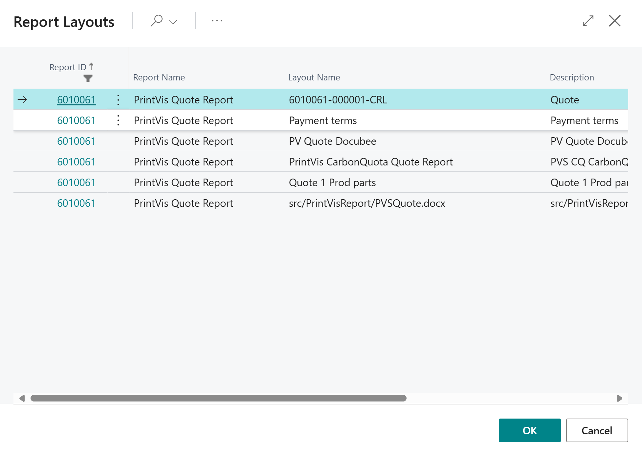Click Report Name cell in first highlighted row
The width and height of the screenshot is (642, 455).
pos(183,100)
